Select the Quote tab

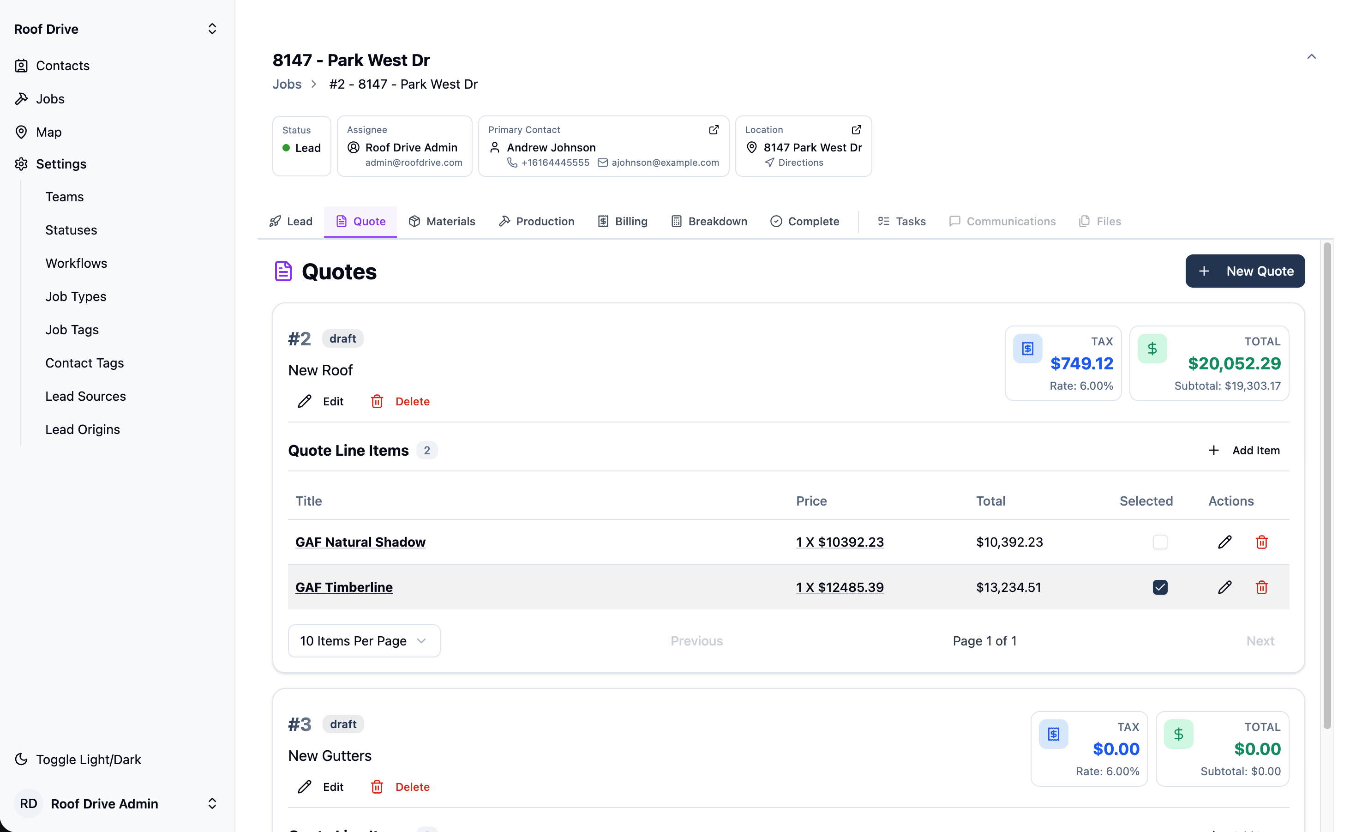(x=360, y=221)
